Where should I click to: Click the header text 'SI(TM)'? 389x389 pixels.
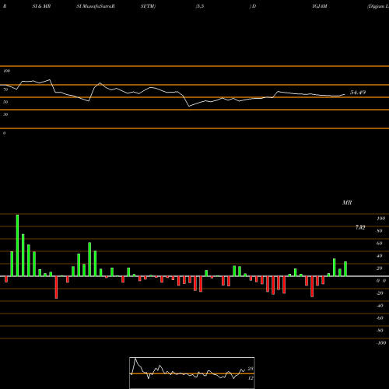click(148, 6)
